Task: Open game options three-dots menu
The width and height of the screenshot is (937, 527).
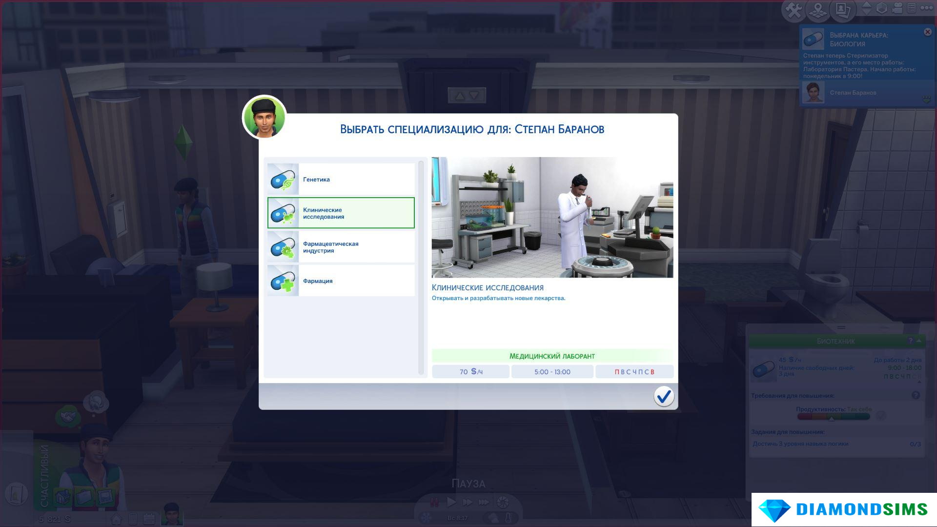Action: point(926,8)
